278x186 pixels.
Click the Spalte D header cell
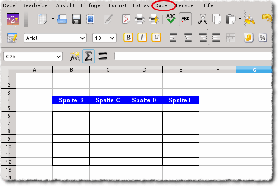pos(144,100)
